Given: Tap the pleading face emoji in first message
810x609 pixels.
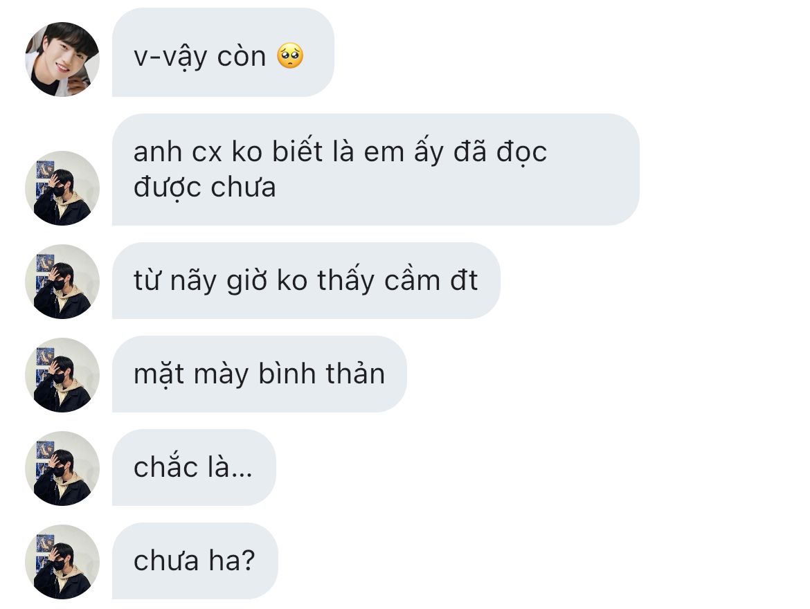Looking at the screenshot, I should [290, 56].
